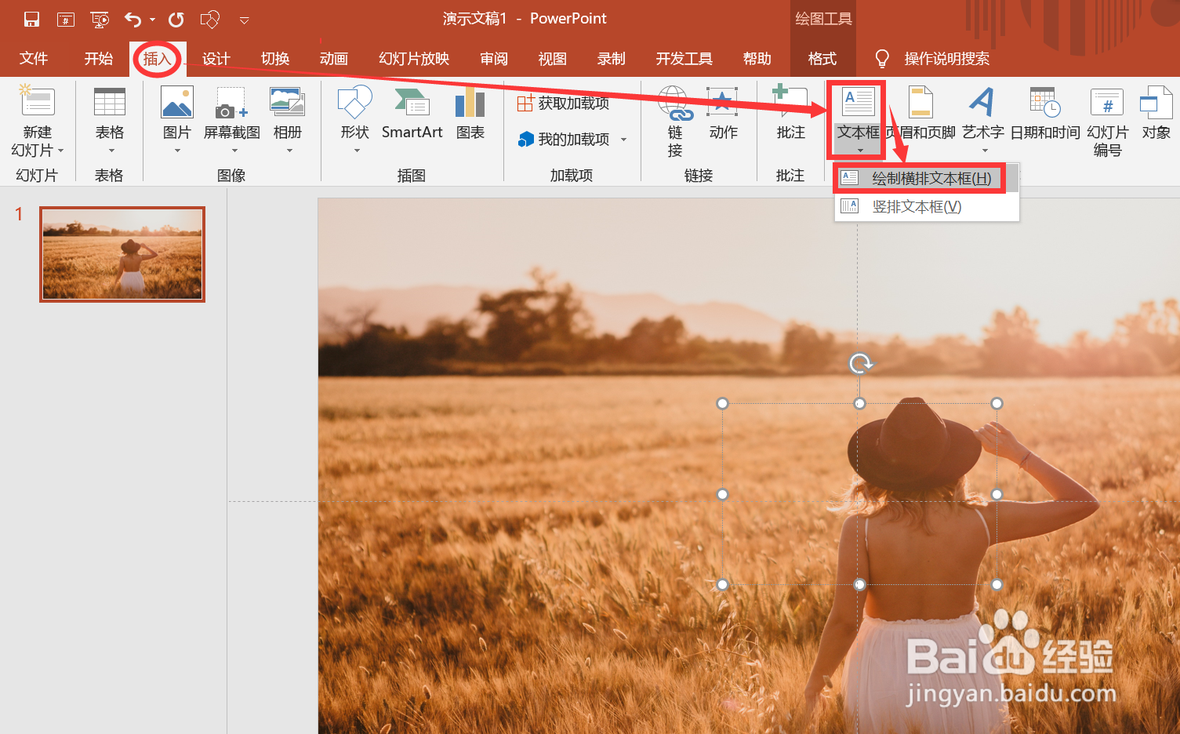Click the Text Box (文本框) icon

click(859, 102)
